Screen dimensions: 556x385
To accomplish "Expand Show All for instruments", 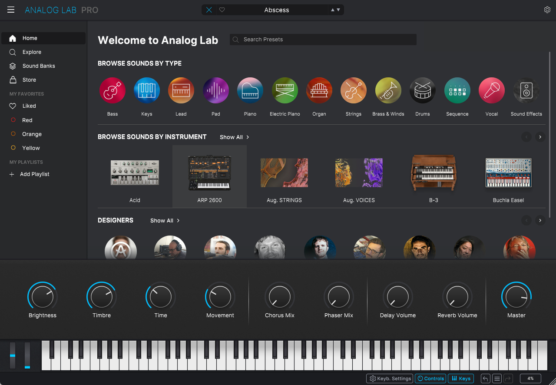I will point(234,137).
